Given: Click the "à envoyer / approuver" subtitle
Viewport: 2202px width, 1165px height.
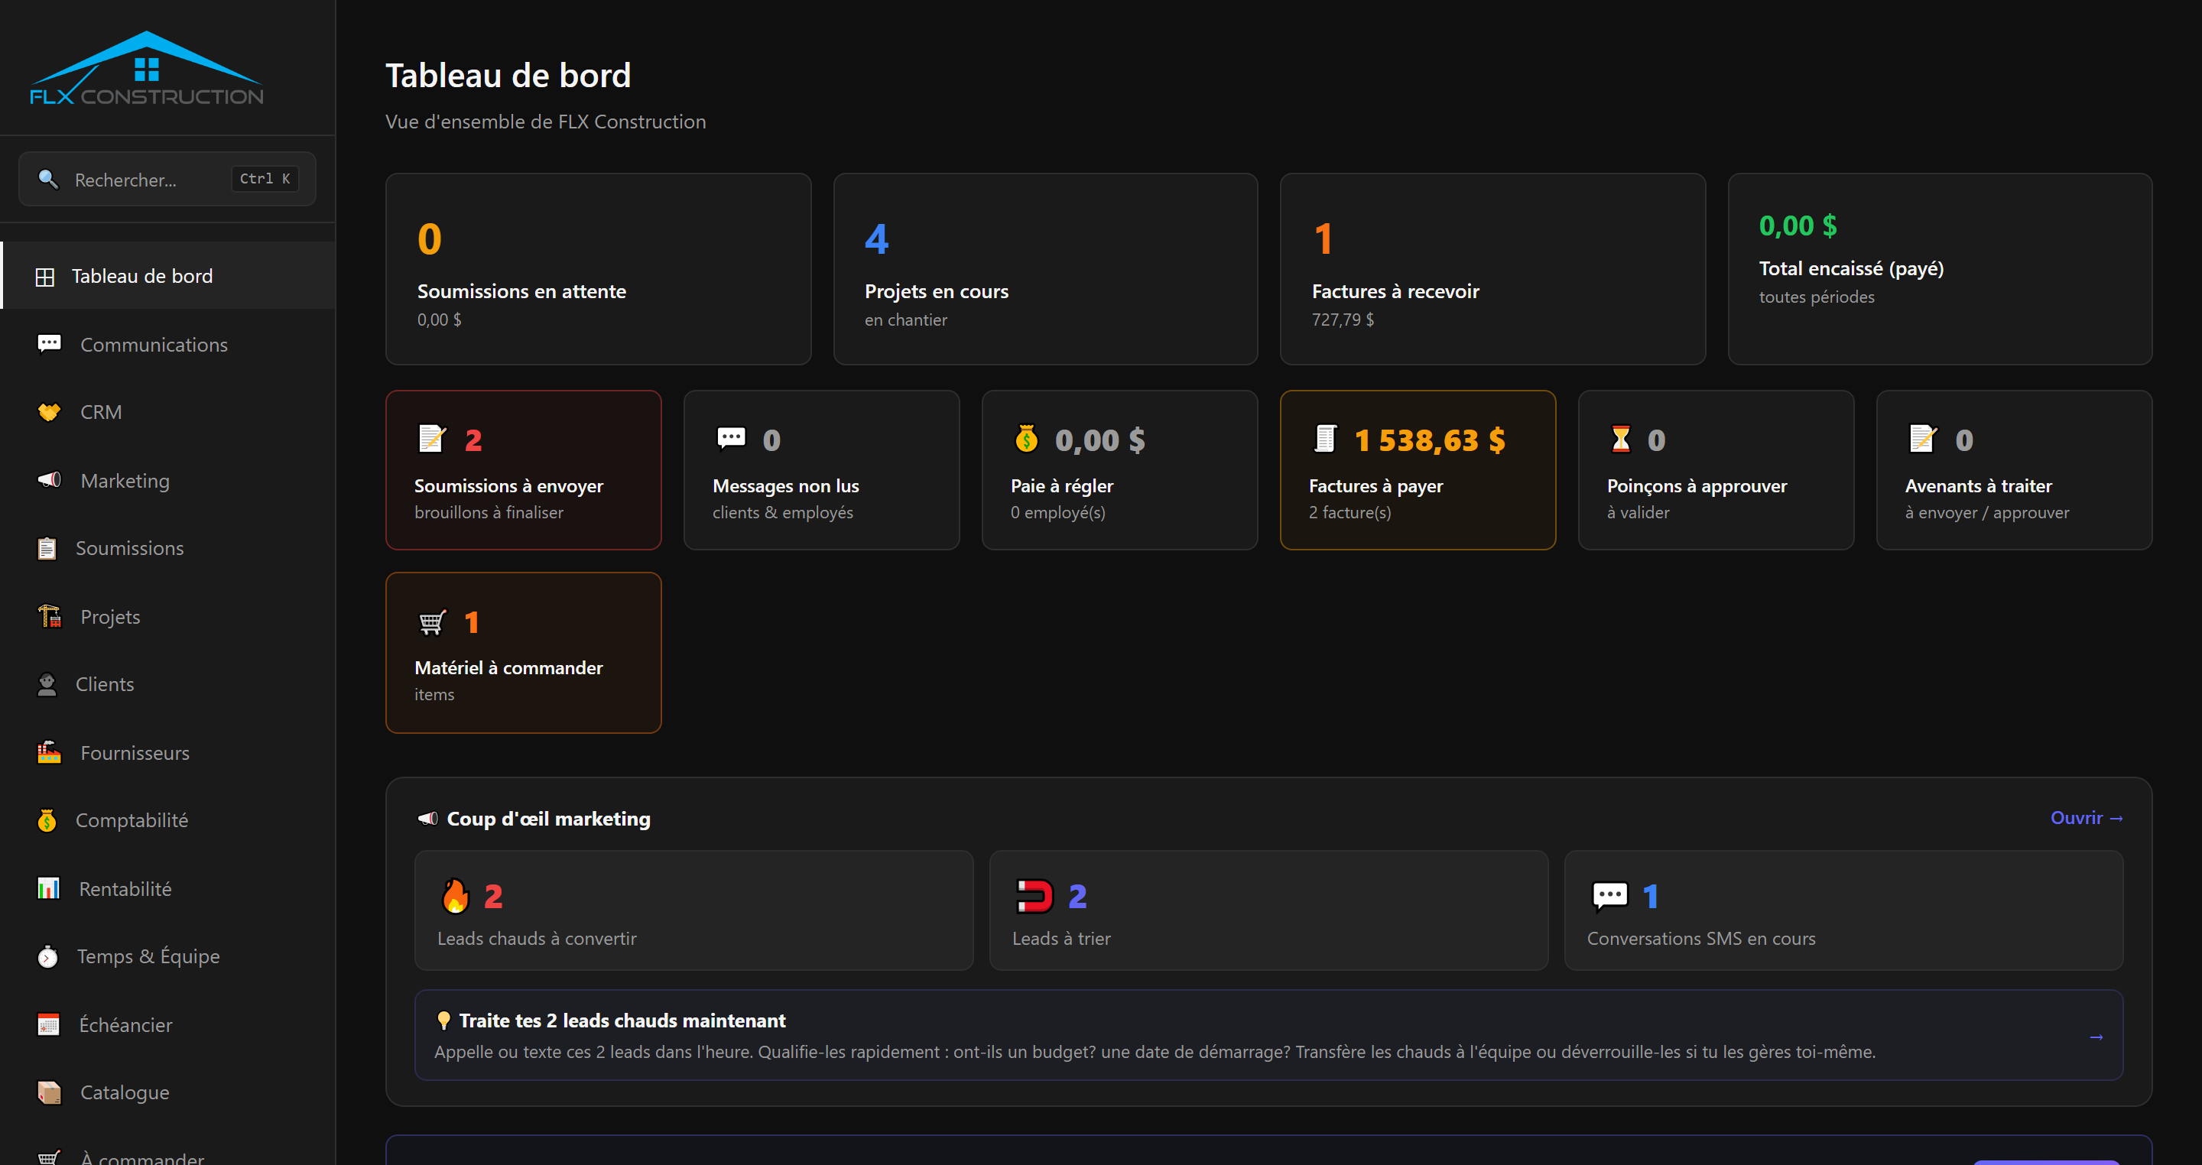Looking at the screenshot, I should pyautogui.click(x=1987, y=513).
